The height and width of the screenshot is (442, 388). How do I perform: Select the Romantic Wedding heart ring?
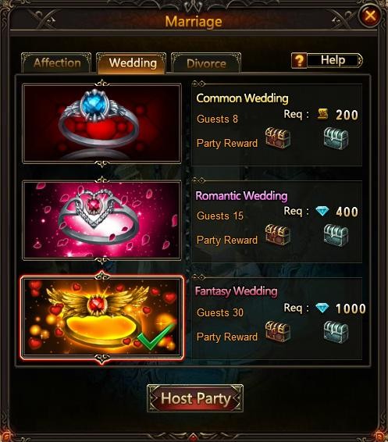tap(101, 220)
